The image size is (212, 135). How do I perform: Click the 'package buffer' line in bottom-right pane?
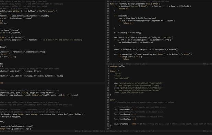point(117,66)
